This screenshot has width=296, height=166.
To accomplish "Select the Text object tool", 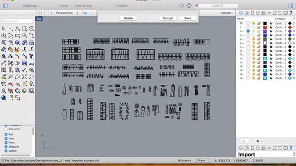I will 31,56.
